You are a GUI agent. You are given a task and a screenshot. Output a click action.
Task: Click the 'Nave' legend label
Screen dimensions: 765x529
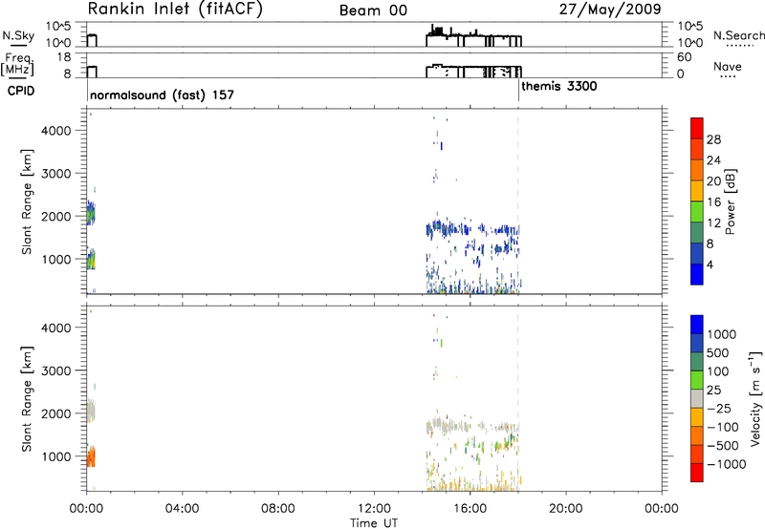pos(728,66)
